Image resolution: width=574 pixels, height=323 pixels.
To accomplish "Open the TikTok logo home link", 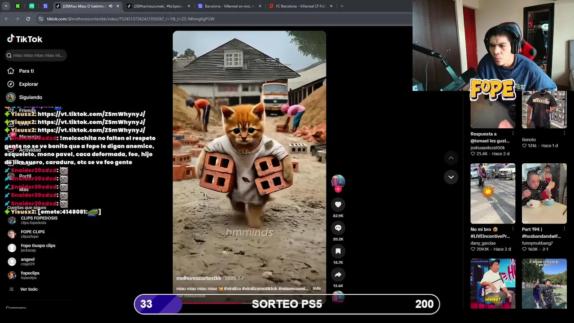I will [25, 39].
